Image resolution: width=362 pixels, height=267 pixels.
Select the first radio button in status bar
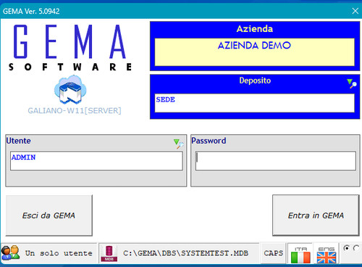(x=346, y=248)
